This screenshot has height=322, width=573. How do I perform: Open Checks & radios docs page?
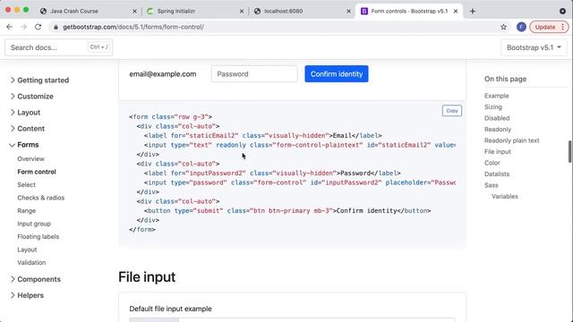coord(41,198)
